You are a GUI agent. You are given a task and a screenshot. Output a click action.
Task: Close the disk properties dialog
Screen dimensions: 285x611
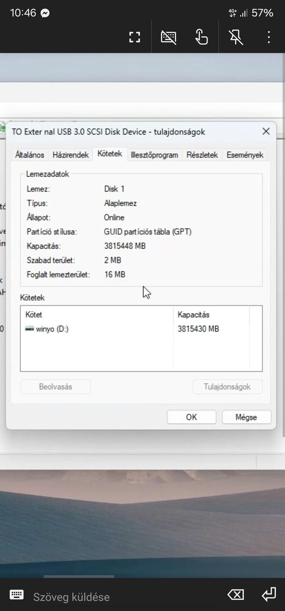266,131
